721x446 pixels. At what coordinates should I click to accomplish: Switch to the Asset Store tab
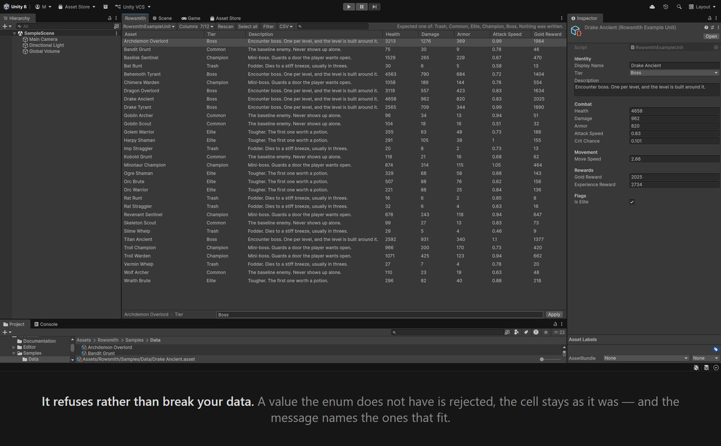pos(225,19)
